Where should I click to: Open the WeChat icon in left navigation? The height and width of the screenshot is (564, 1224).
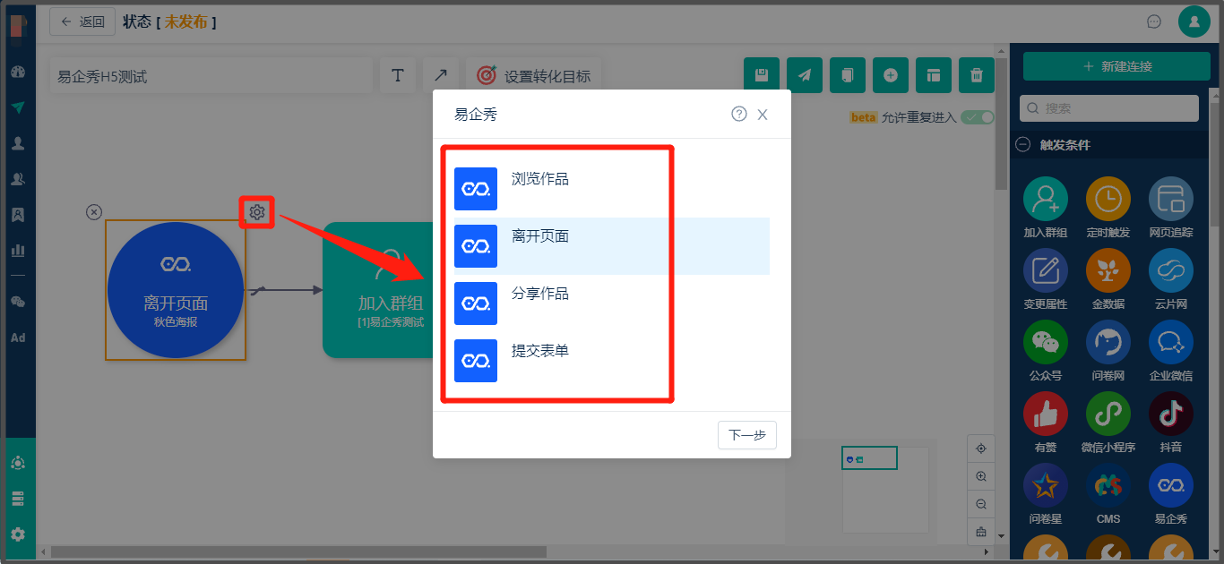[18, 302]
